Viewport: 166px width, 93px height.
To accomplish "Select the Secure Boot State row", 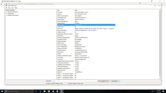I will (86, 45).
